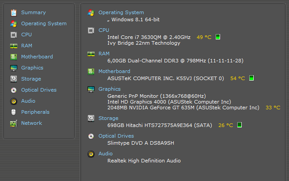Click the green hard drive temperature indicator icon
This screenshot has height=181, width=289.
click(239, 125)
